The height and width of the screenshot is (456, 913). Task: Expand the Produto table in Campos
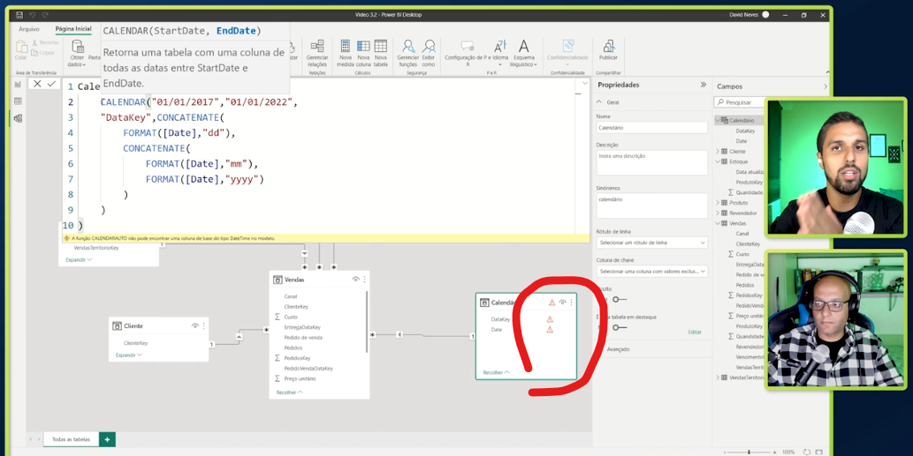[x=718, y=203]
